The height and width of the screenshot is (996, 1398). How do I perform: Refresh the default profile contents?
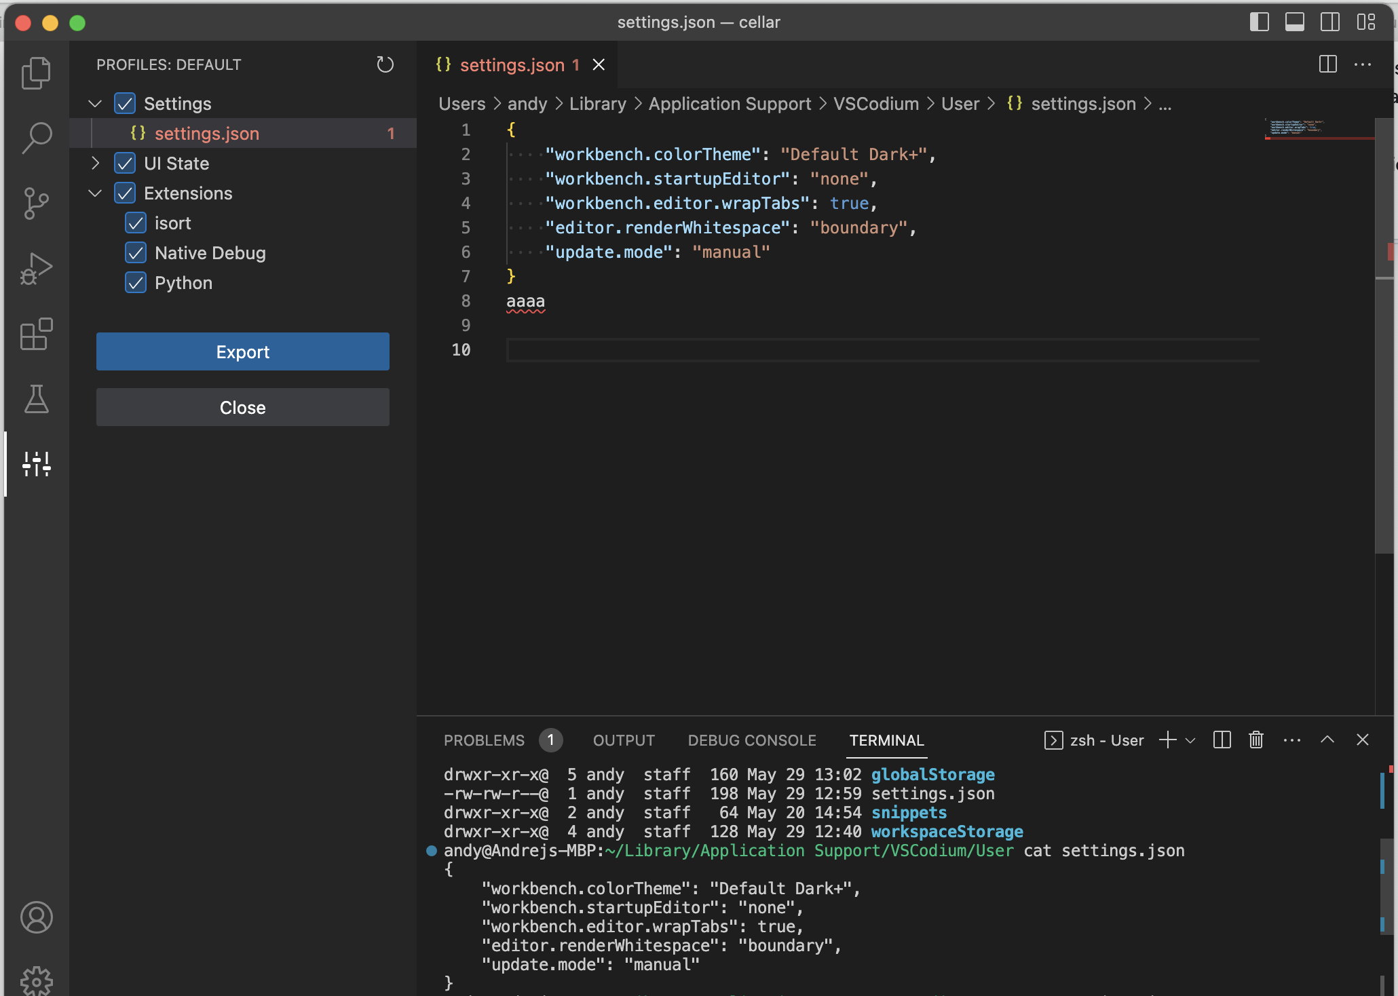point(385,64)
